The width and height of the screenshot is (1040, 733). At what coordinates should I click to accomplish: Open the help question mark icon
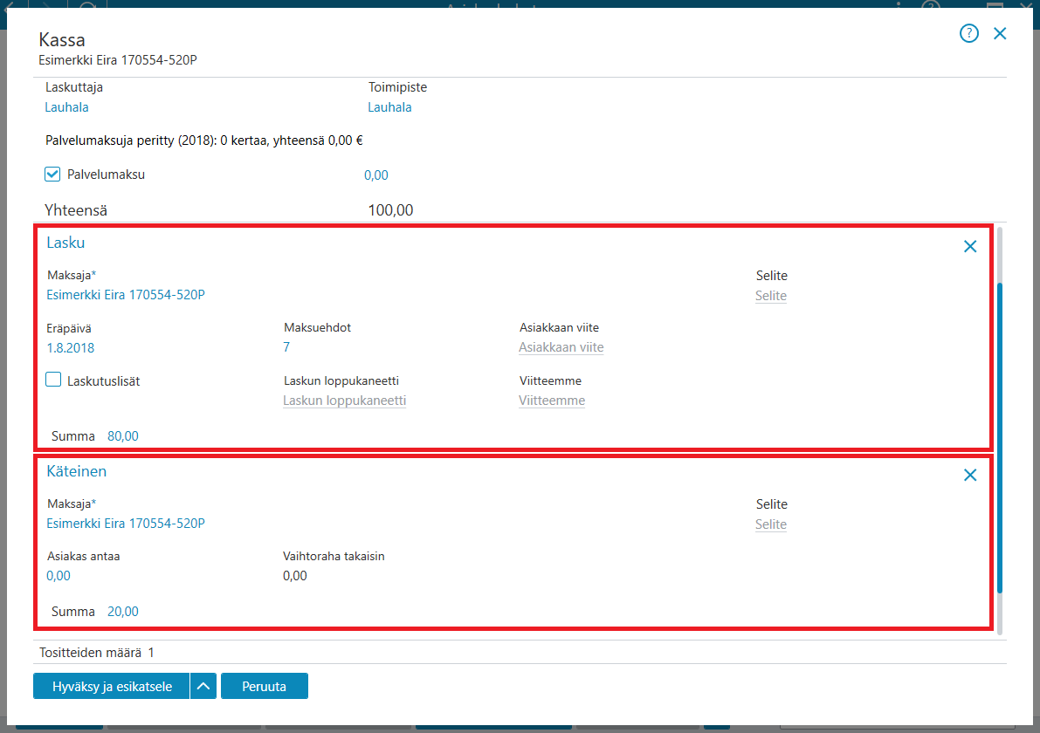click(x=968, y=33)
